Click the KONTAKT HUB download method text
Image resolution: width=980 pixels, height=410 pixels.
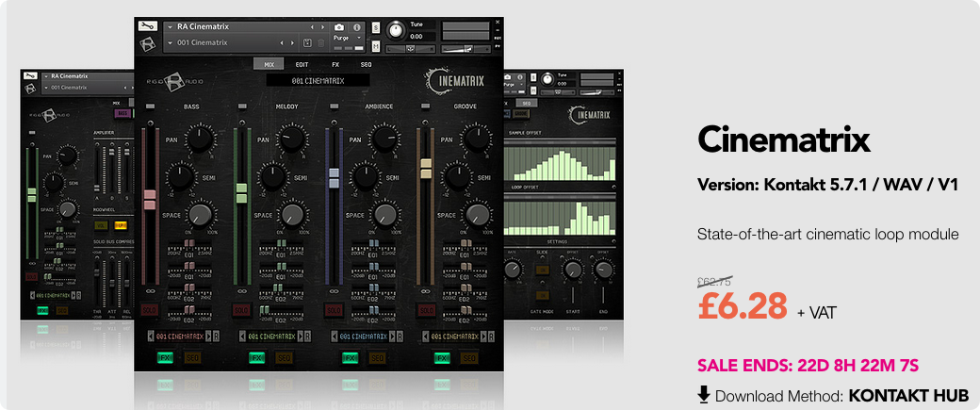pos(908,396)
